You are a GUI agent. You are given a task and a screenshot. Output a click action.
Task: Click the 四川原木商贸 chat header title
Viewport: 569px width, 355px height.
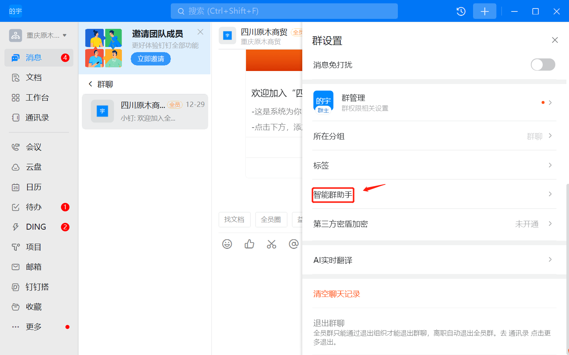pos(264,32)
